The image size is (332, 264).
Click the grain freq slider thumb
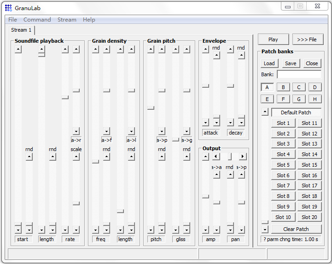click(95, 162)
